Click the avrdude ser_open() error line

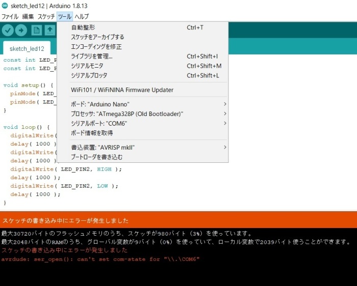[100, 259]
